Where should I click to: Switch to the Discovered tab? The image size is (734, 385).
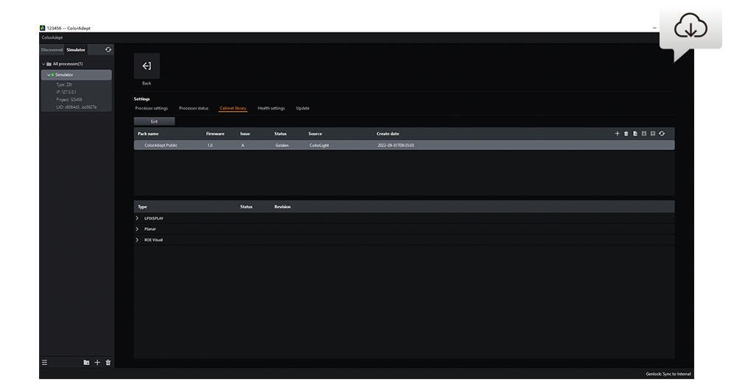pyautogui.click(x=52, y=49)
